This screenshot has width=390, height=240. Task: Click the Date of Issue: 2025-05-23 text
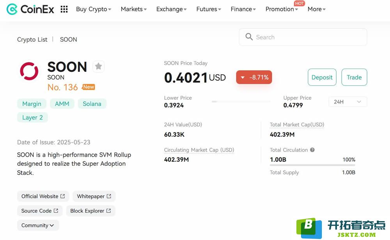point(54,142)
